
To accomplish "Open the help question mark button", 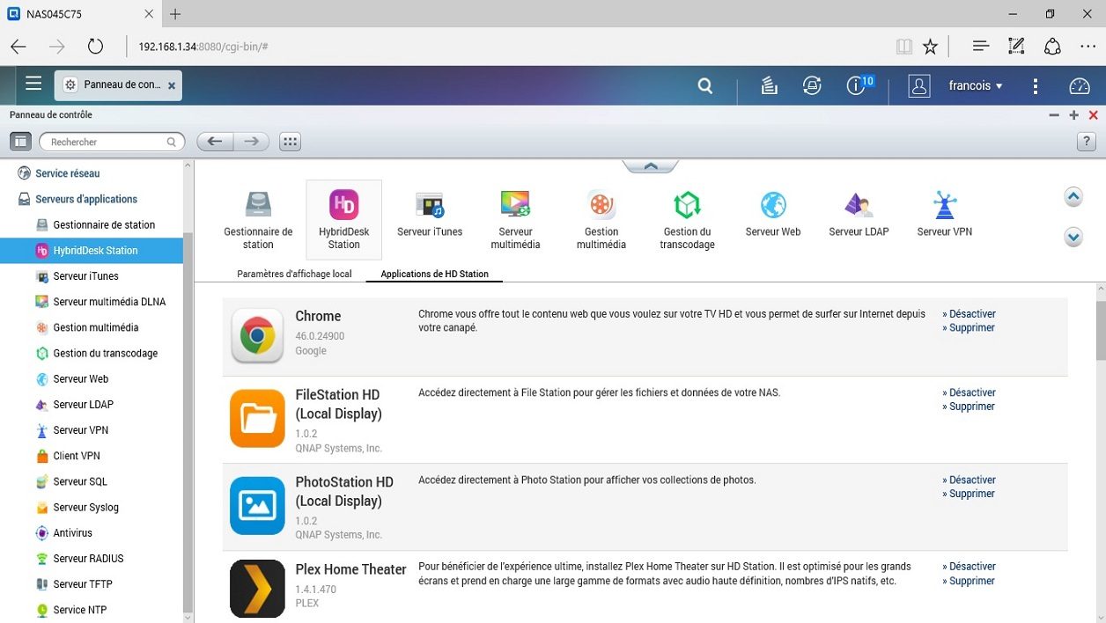I will [1087, 142].
